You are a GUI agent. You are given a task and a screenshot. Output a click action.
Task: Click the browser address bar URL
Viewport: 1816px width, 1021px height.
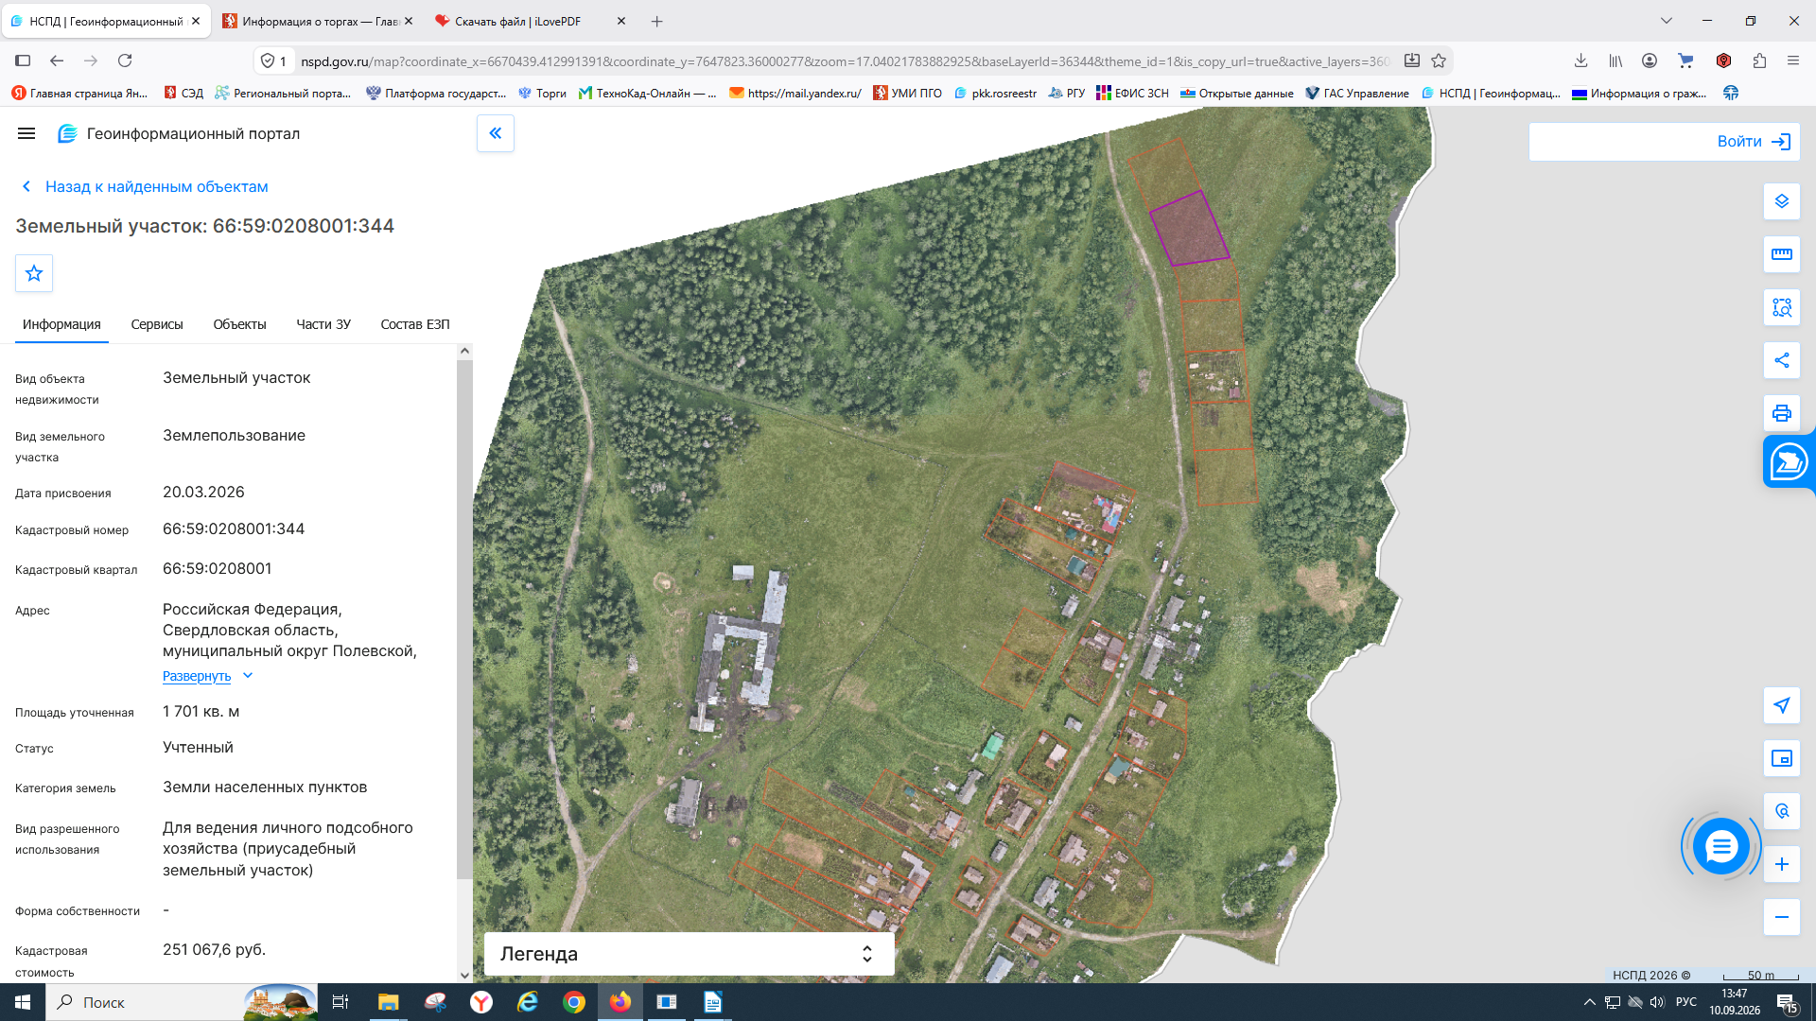click(x=845, y=61)
